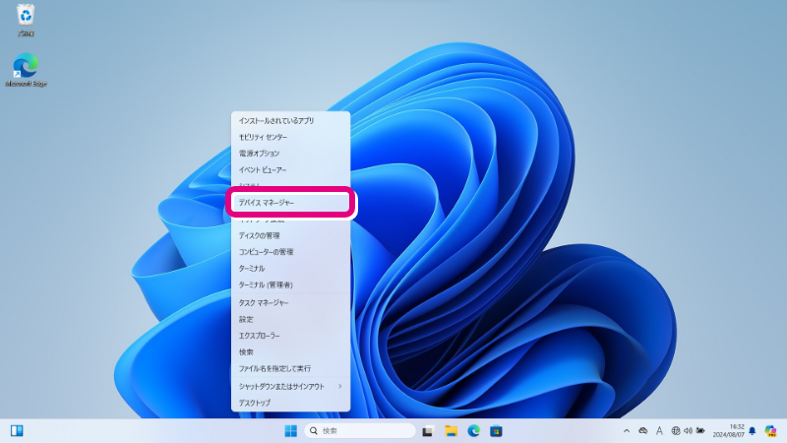Show hidden system tray icons

pos(627,431)
